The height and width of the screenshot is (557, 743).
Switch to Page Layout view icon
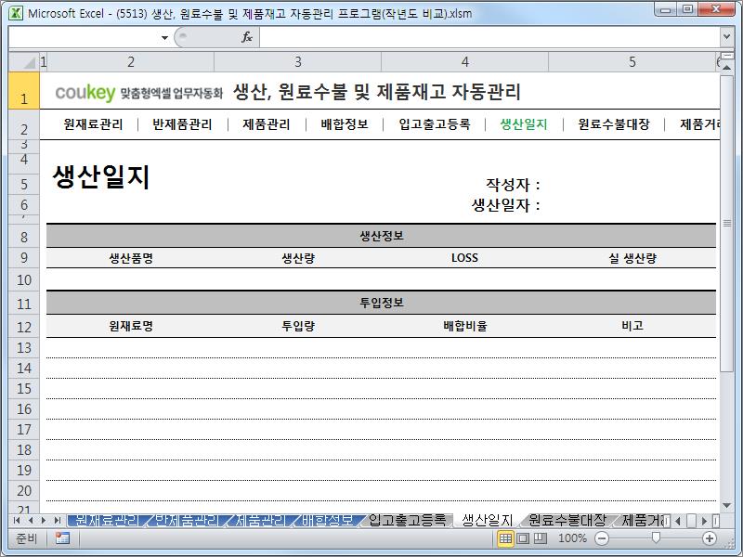(x=523, y=538)
